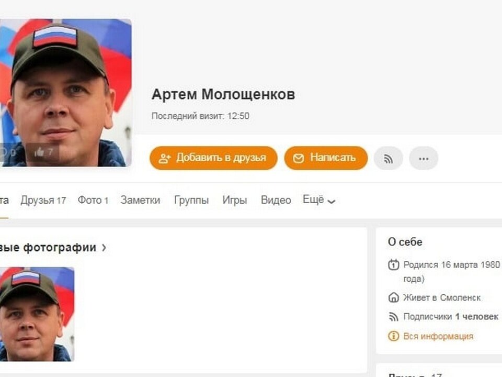The width and height of the screenshot is (502, 377).
Task: Click the comments bubble counter on avatar
Action: [x=9, y=152]
